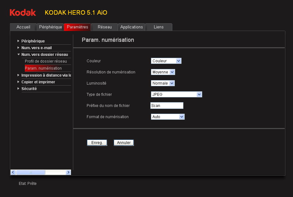Open Format de numérisation dropdown
This screenshot has width=293, height=197.
coord(168,117)
